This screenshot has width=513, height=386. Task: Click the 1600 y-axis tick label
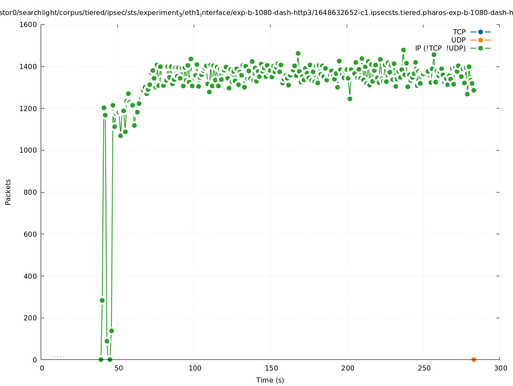[28, 24]
